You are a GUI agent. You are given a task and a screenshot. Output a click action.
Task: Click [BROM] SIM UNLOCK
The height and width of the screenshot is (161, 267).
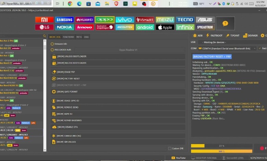point(118,142)
